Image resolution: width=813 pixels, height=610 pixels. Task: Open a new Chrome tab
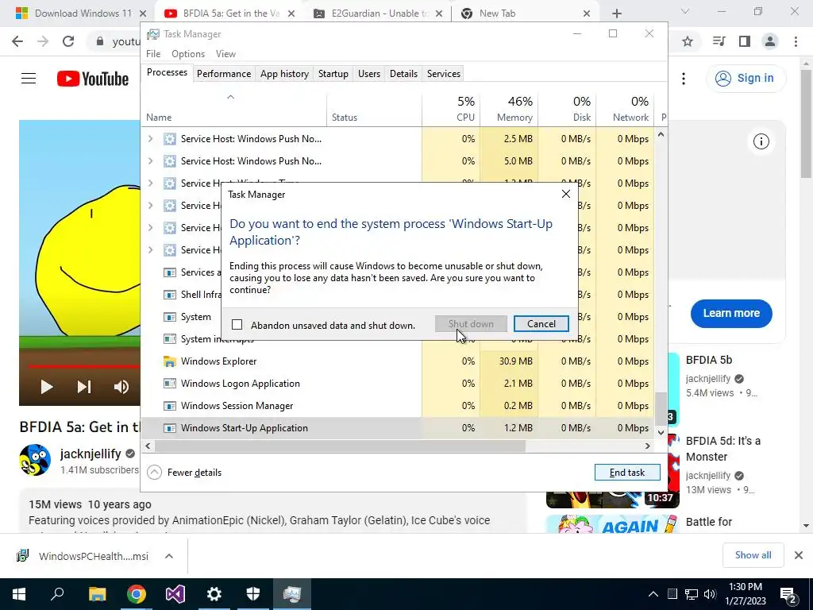coord(616,14)
